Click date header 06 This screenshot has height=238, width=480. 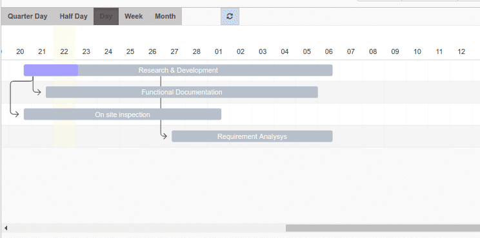pyautogui.click(x=329, y=51)
